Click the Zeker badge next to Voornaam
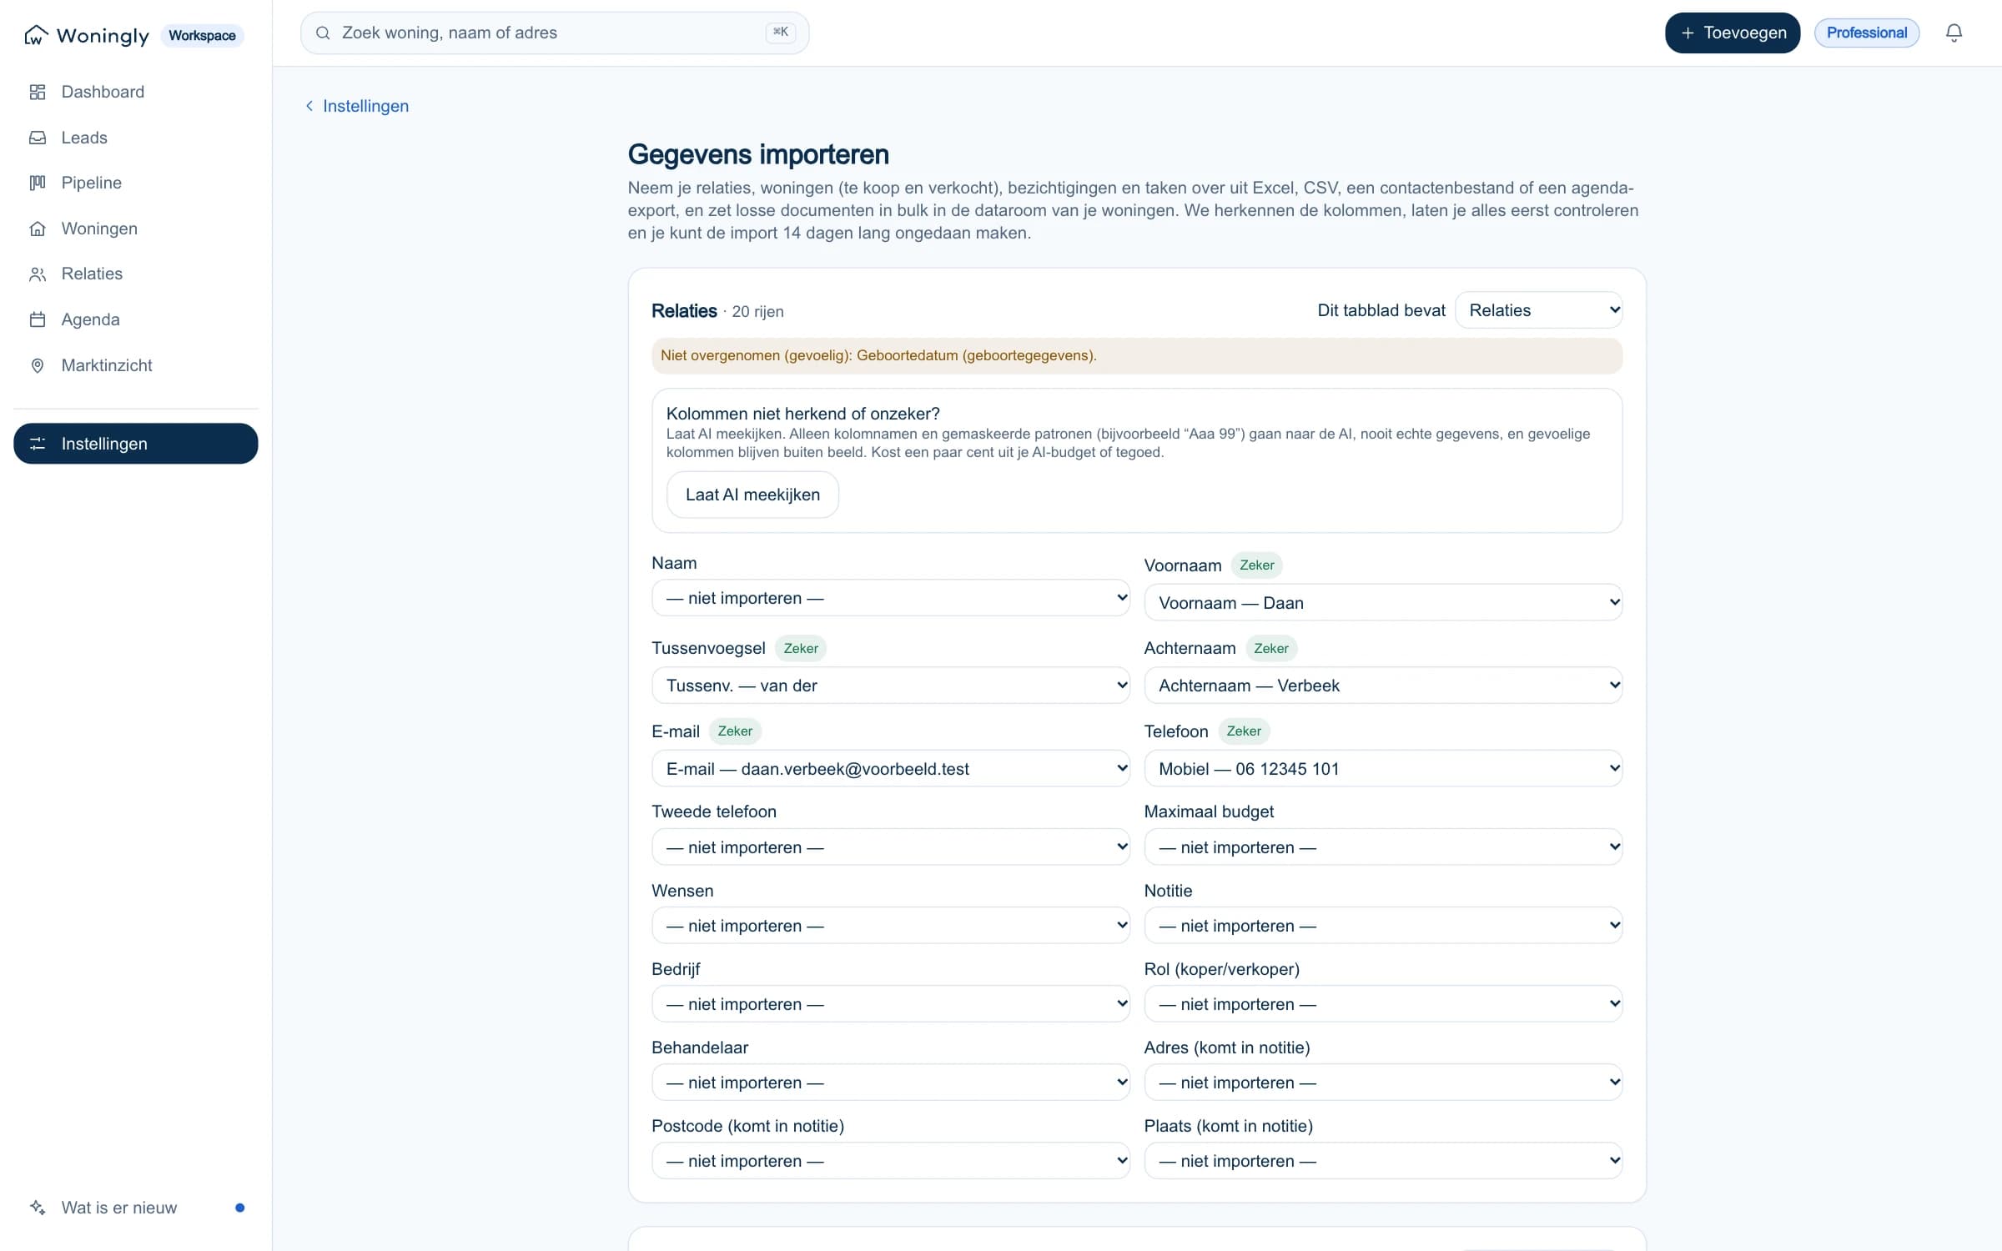 click(x=1256, y=565)
